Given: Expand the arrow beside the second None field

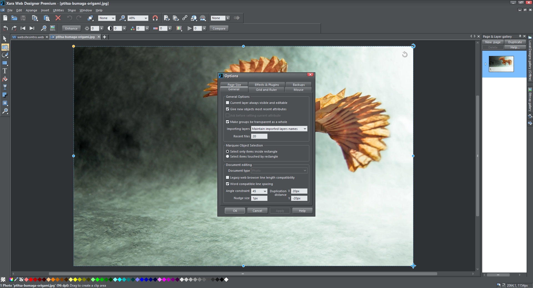Looking at the screenshot, I should click(228, 18).
